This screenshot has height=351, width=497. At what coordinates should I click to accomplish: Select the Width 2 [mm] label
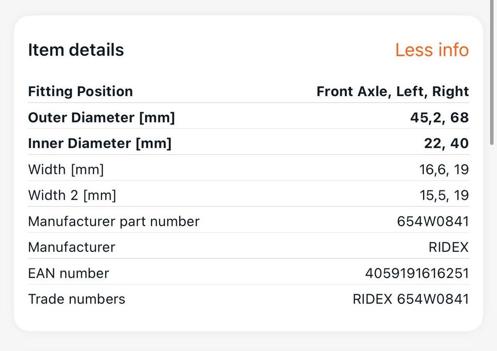72,195
